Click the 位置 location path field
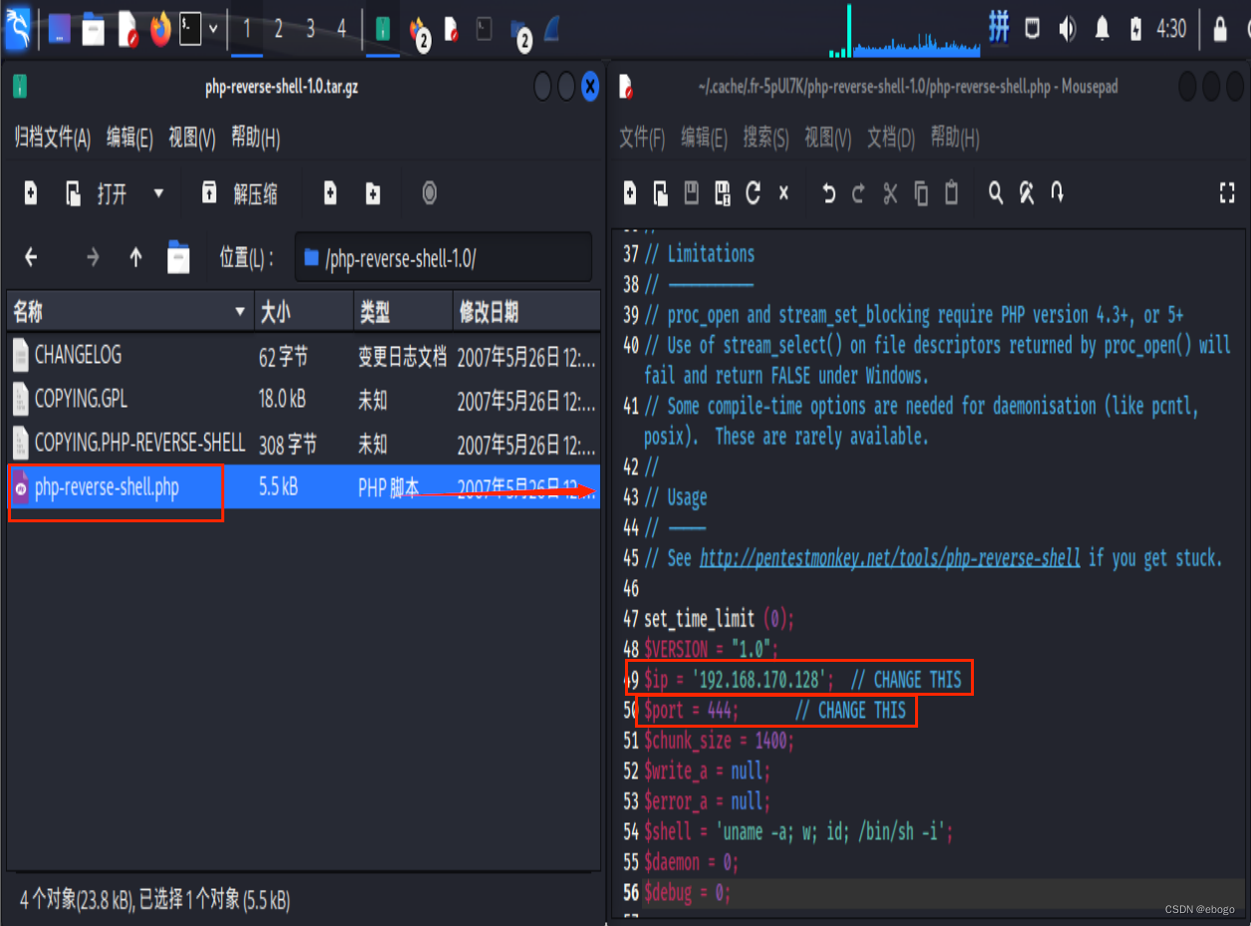 coord(446,259)
